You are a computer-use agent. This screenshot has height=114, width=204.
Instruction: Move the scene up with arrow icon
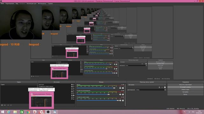[x=8, y=105]
